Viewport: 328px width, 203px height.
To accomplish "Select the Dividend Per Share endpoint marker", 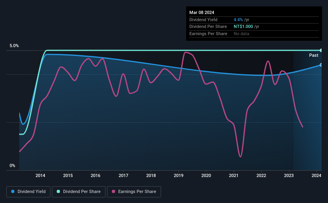I will click(x=321, y=50).
